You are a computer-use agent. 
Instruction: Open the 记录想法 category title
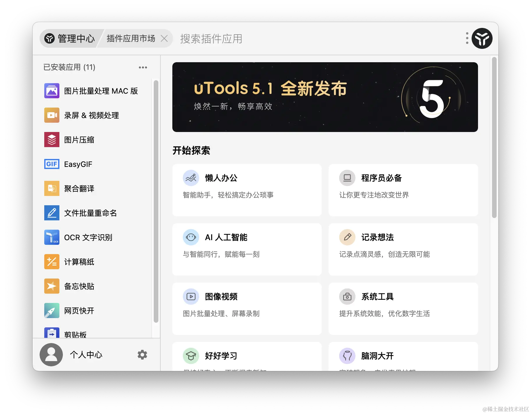[378, 237]
